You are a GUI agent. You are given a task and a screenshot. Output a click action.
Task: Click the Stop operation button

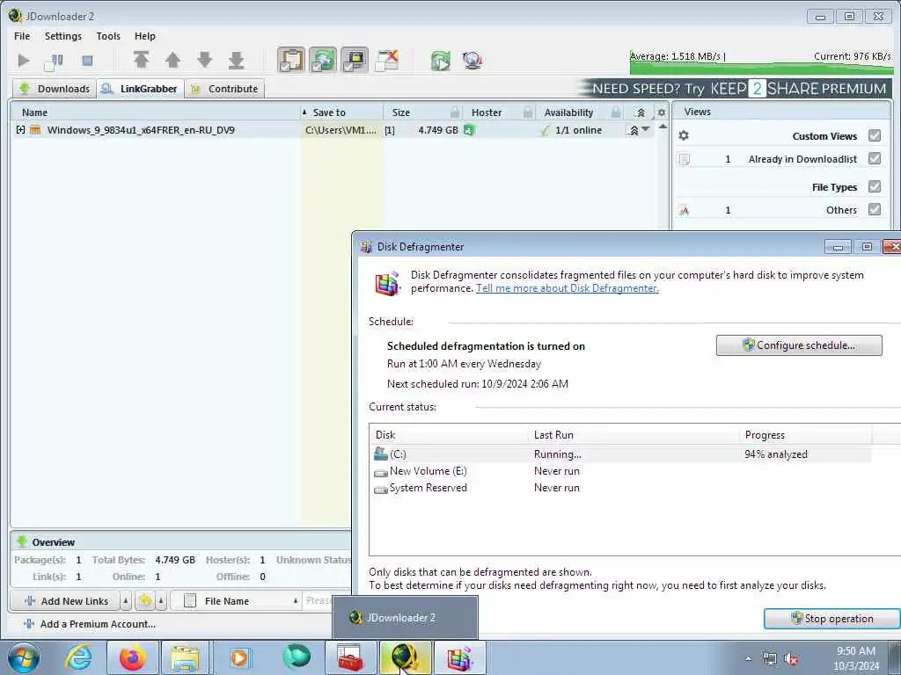(831, 618)
